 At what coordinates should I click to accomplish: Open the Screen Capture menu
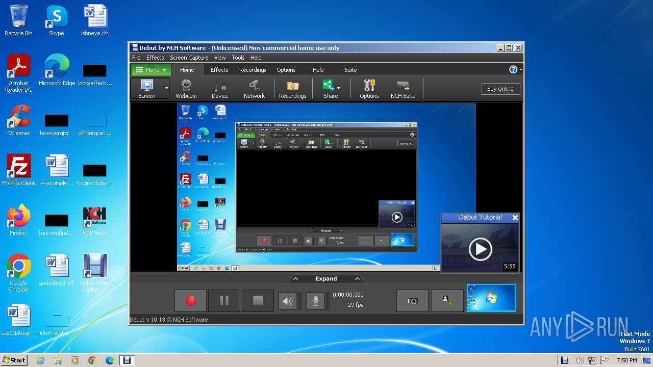[x=189, y=58]
